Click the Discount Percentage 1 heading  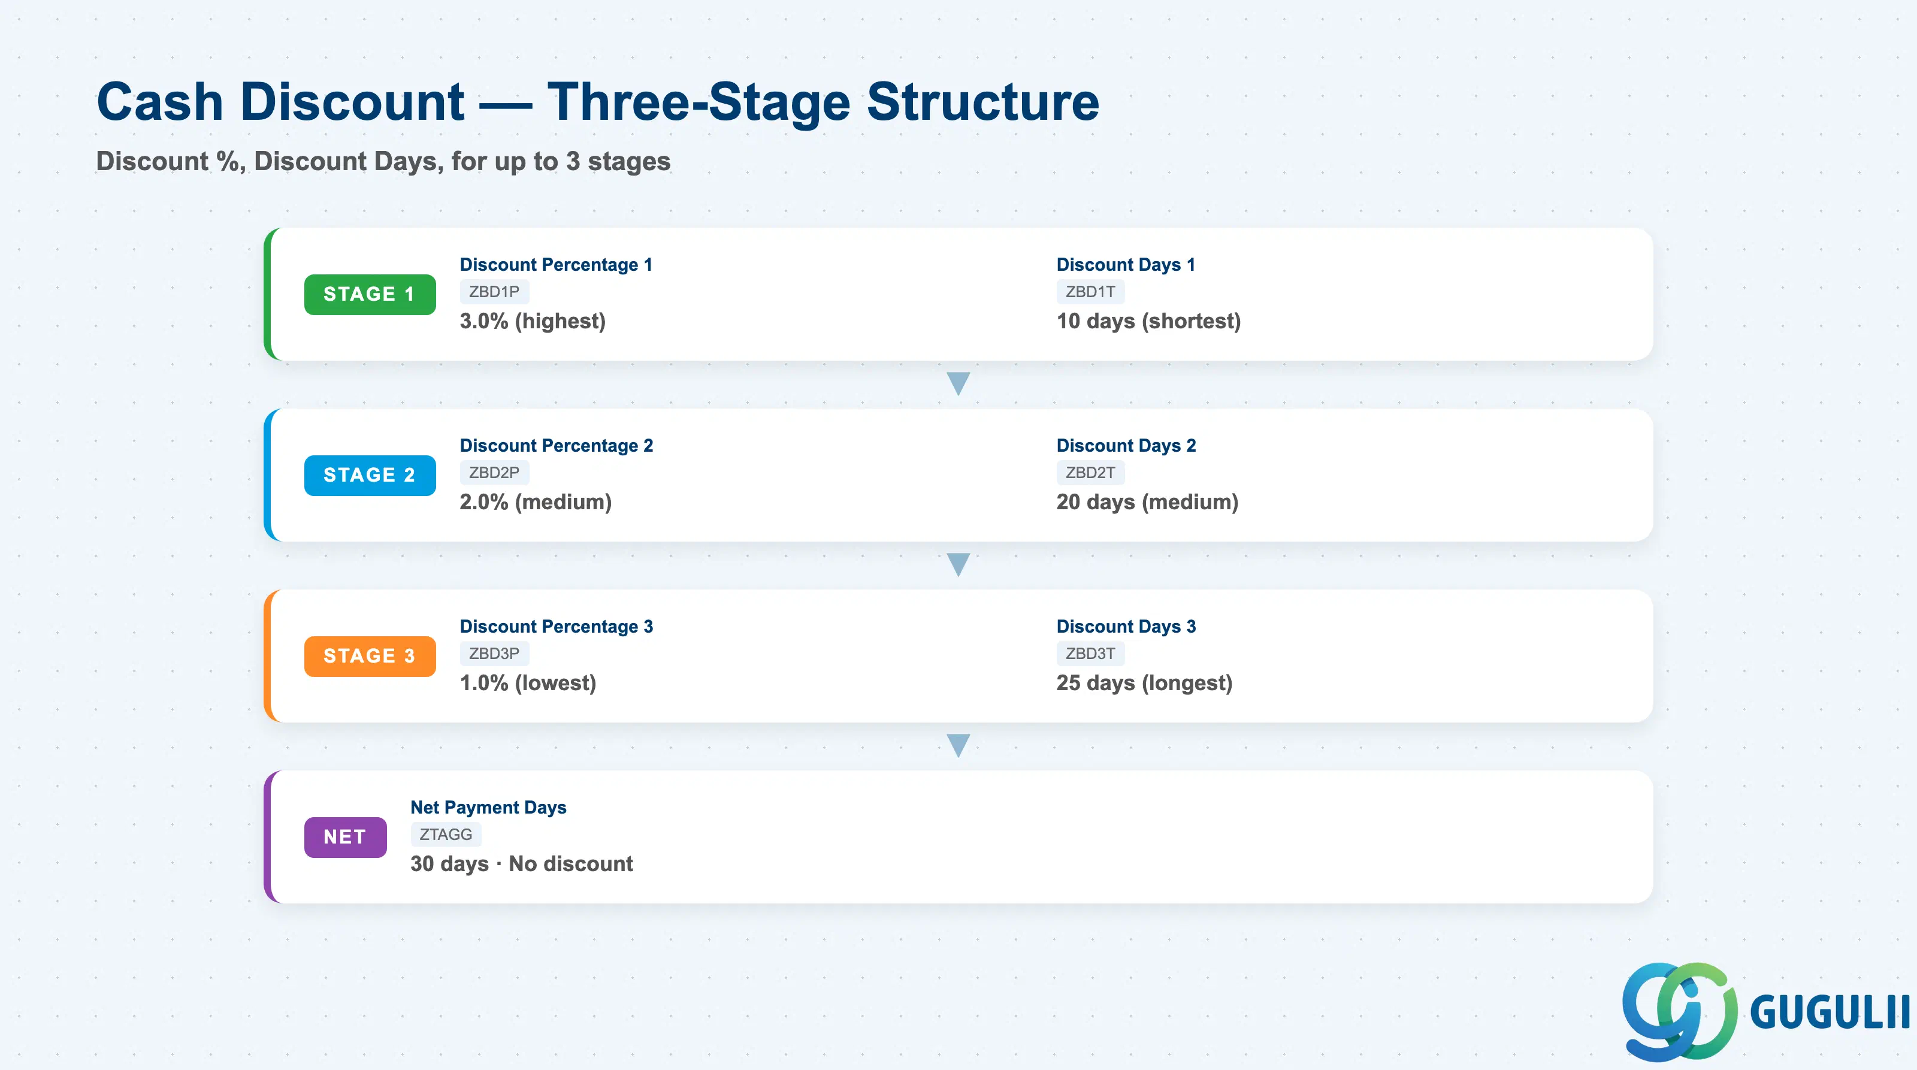556,265
